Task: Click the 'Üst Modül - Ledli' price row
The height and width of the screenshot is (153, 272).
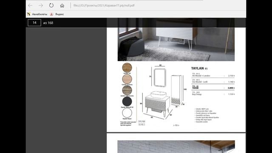Action: click(x=213, y=81)
